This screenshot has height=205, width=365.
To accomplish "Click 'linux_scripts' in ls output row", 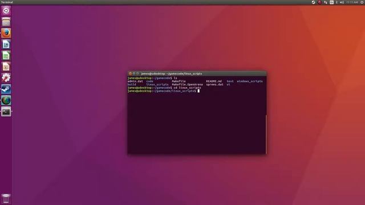I will pyautogui.click(x=157, y=85).
